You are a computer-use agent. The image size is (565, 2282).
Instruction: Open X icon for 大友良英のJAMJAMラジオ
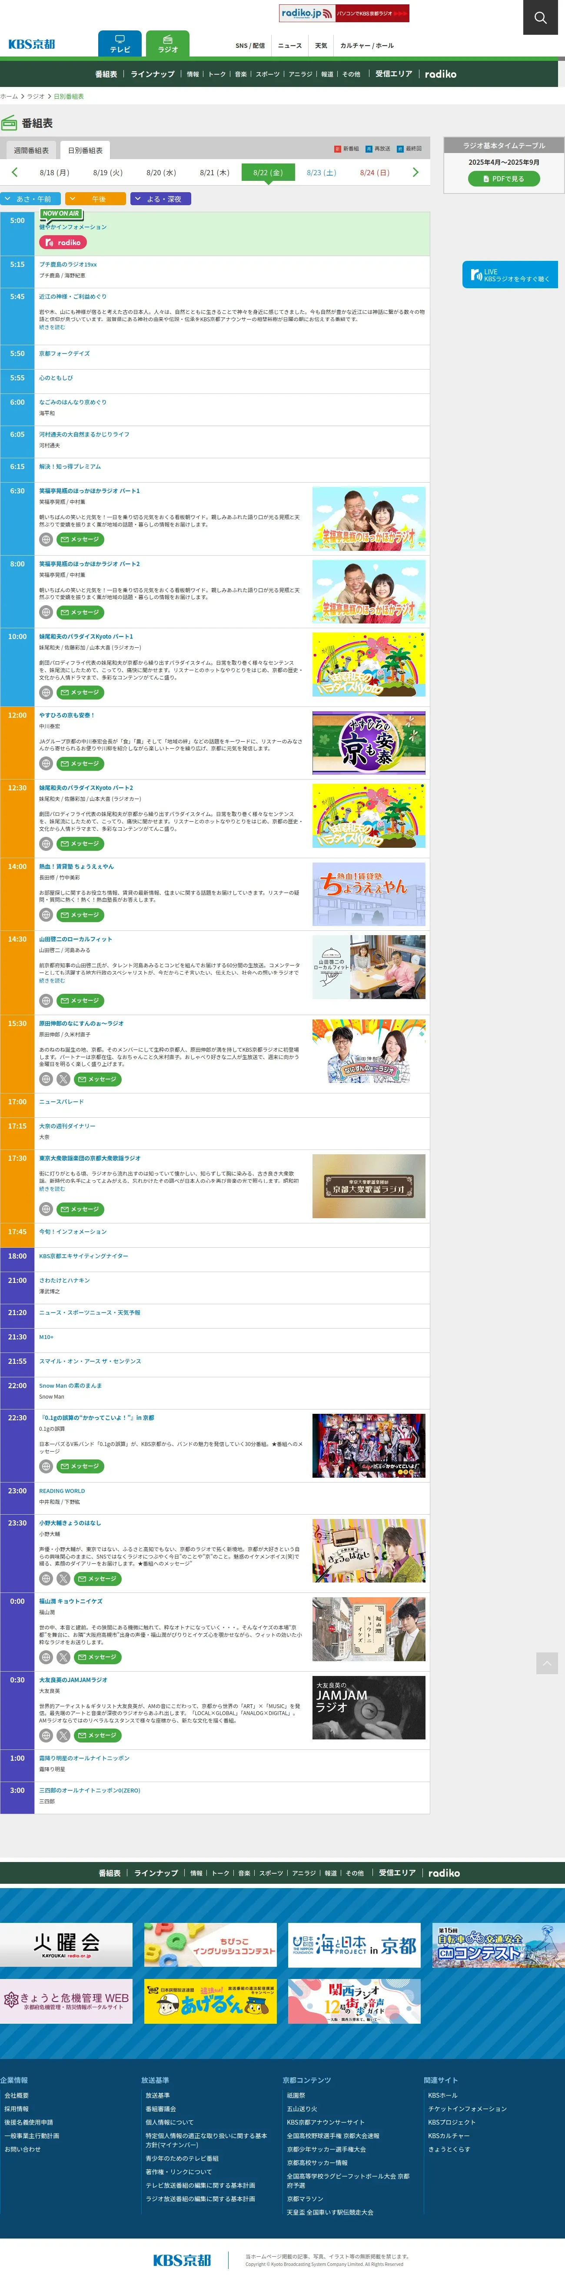point(64,1736)
